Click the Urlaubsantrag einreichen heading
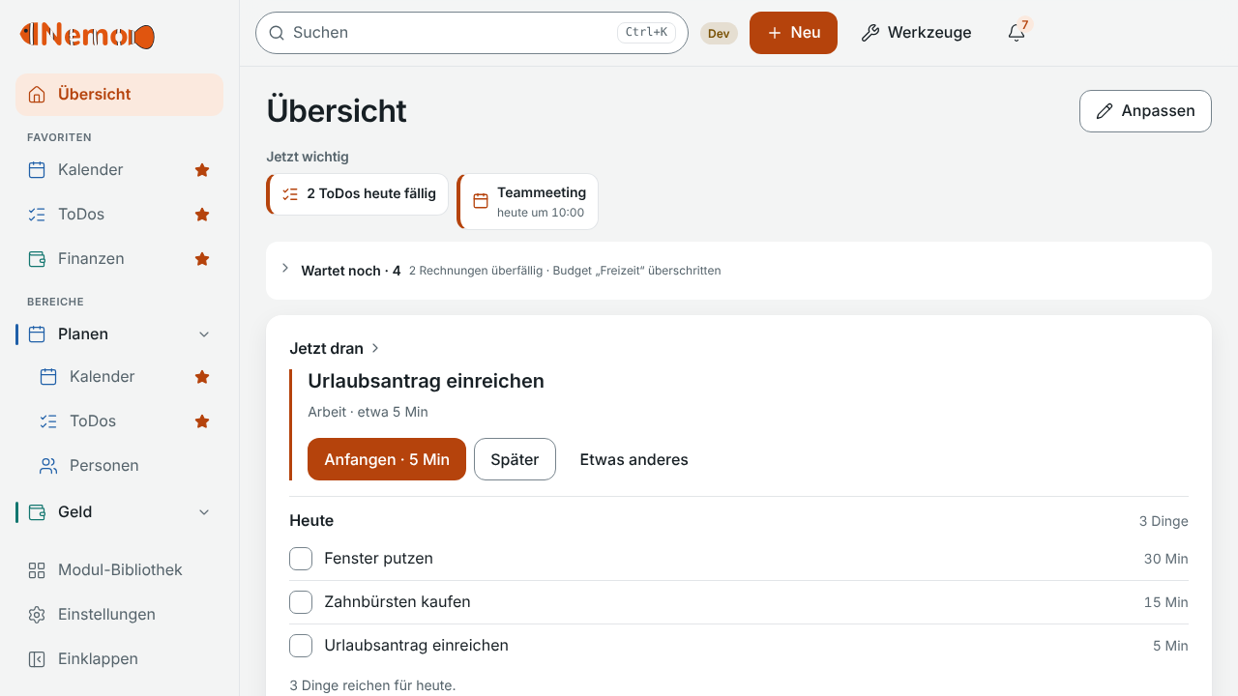Screen dimensions: 1238x696 [x=426, y=381]
